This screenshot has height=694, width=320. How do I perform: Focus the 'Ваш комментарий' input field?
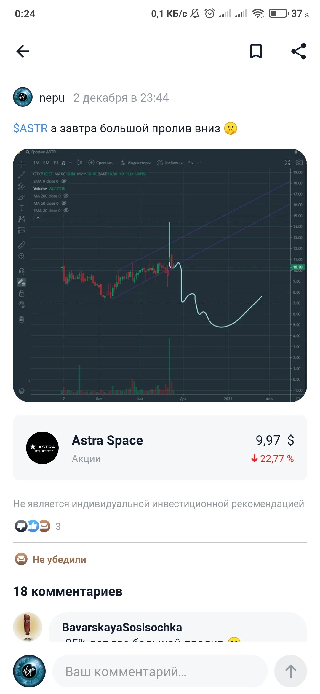coord(160,671)
